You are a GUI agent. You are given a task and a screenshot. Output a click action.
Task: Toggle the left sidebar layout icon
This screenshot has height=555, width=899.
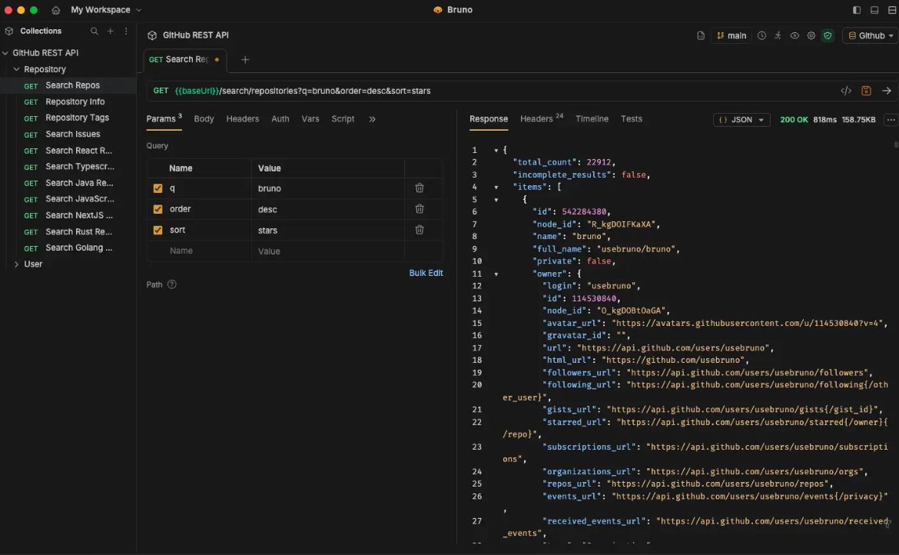point(856,10)
